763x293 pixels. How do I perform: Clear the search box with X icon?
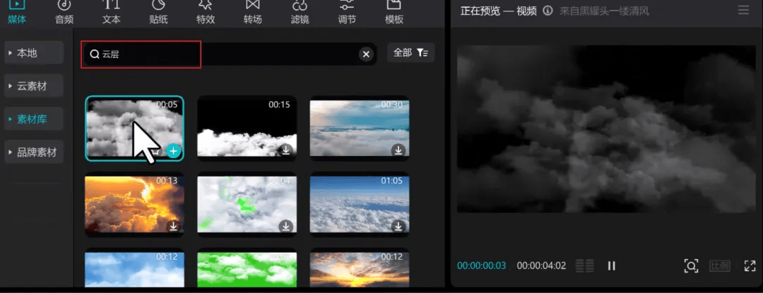click(366, 54)
